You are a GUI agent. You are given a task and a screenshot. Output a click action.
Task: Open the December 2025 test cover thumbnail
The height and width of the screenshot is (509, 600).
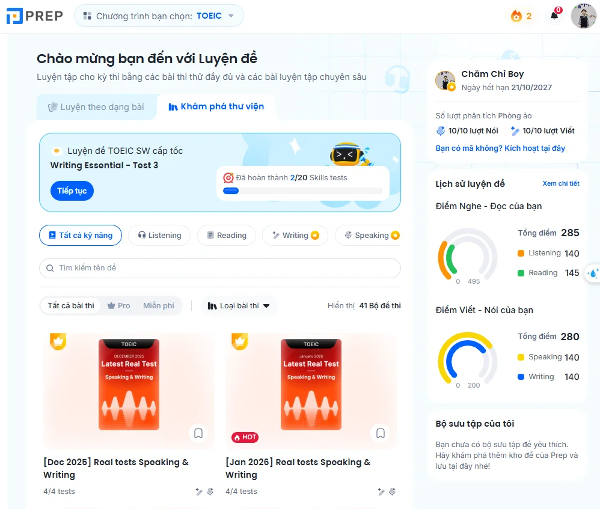pos(129,385)
